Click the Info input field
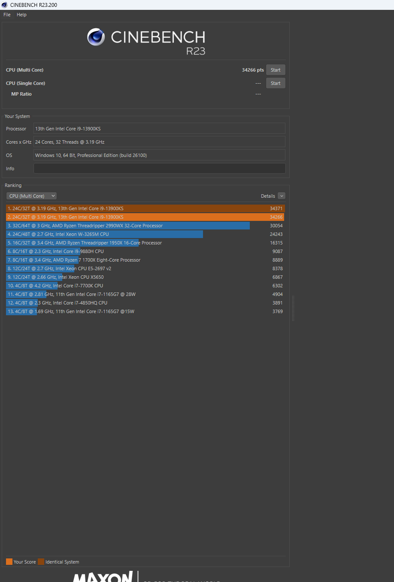394x582 pixels. coord(159,169)
